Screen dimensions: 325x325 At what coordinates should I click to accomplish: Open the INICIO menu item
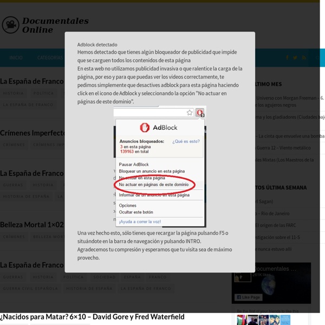(x=16, y=57)
